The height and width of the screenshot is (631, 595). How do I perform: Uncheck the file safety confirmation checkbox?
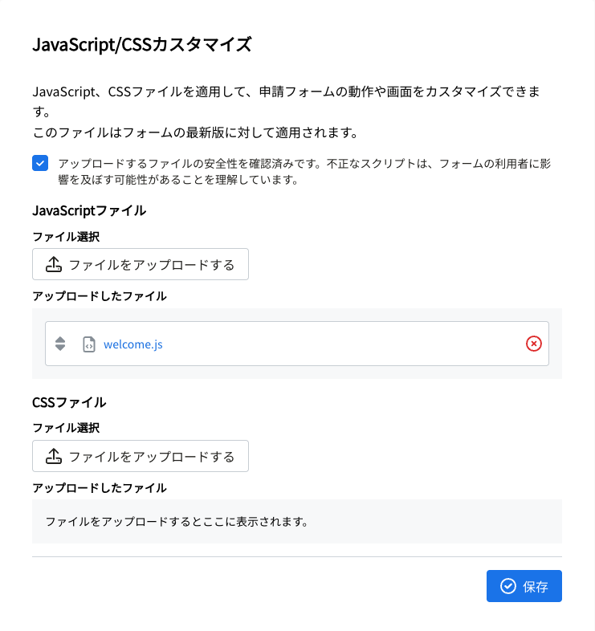pyautogui.click(x=40, y=164)
